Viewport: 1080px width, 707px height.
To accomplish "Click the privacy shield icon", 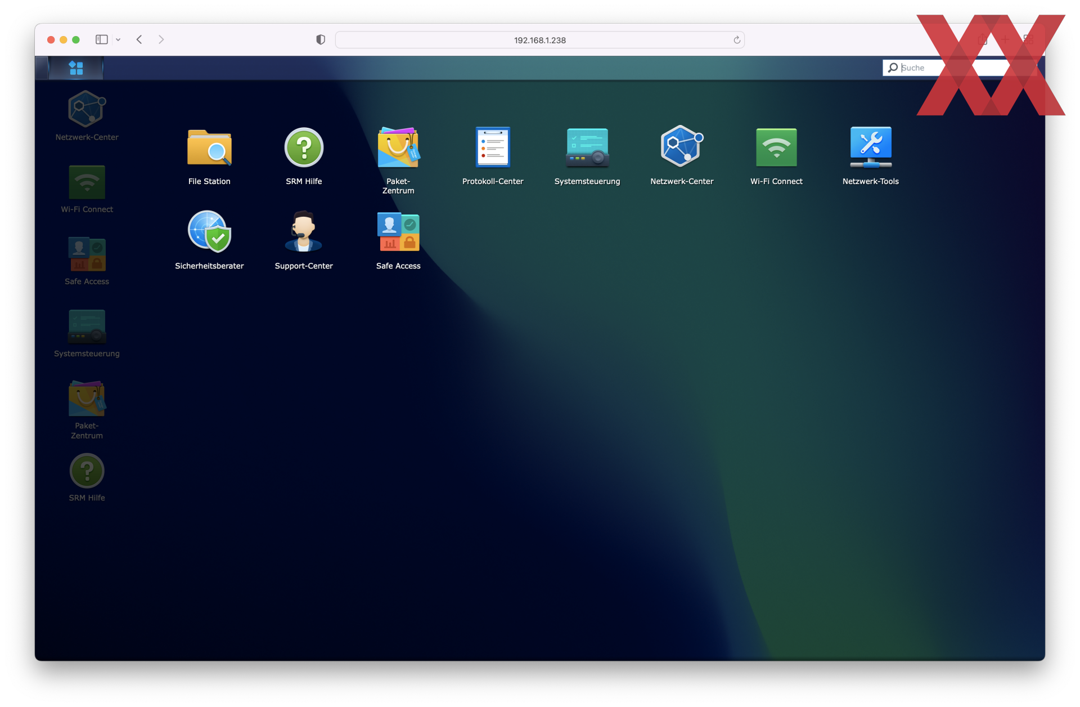I will (x=321, y=39).
